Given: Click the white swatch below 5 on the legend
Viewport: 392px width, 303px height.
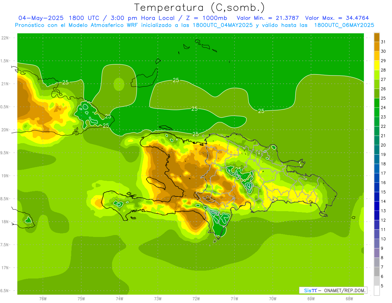Looking at the screenshot, I should 377,291.
